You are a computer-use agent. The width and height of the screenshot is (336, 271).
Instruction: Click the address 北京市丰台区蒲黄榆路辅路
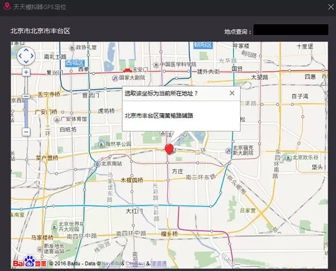159,116
